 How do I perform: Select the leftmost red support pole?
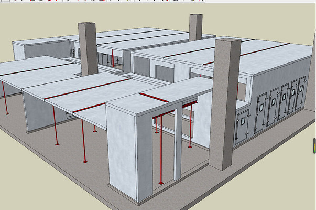(x=5, y=98)
